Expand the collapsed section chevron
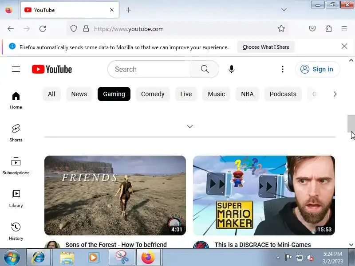The width and height of the screenshot is (355, 266). tap(190, 126)
